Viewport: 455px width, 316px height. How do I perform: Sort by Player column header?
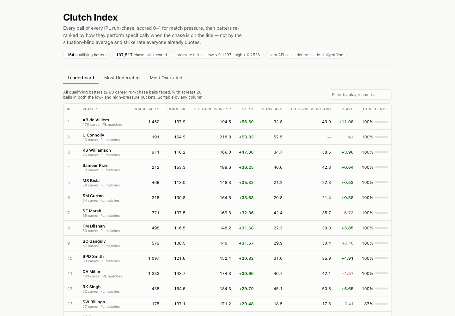90,109
